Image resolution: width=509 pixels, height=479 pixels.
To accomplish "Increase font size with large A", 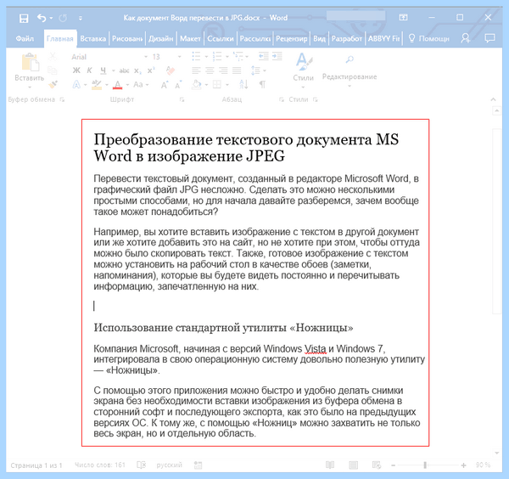I will [x=165, y=85].
